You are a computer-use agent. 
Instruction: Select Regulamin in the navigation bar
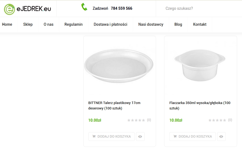[74, 24]
